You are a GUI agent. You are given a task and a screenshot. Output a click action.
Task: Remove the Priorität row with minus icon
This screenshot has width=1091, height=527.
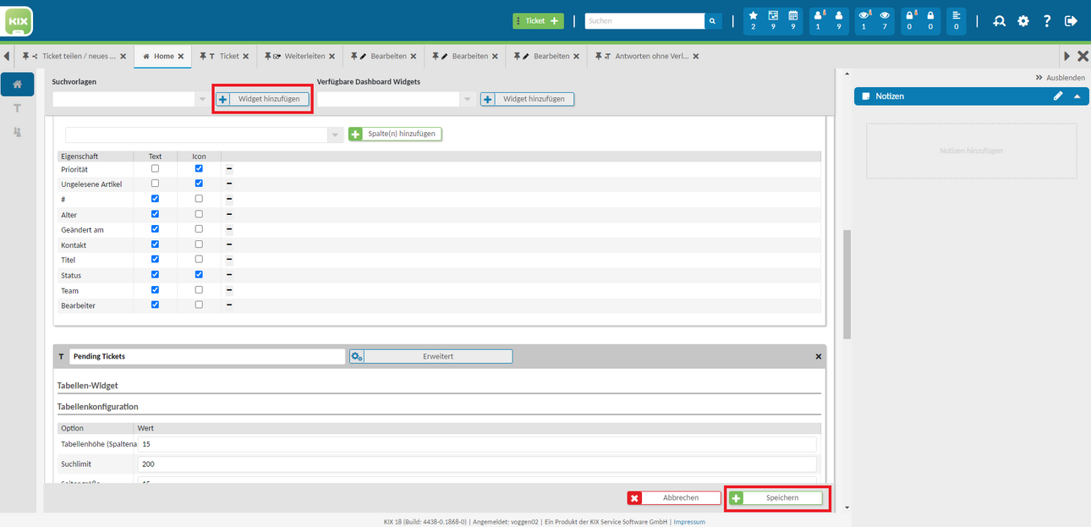[x=228, y=169]
